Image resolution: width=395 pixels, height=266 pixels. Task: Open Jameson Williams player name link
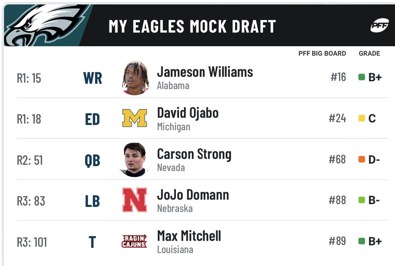(x=205, y=72)
